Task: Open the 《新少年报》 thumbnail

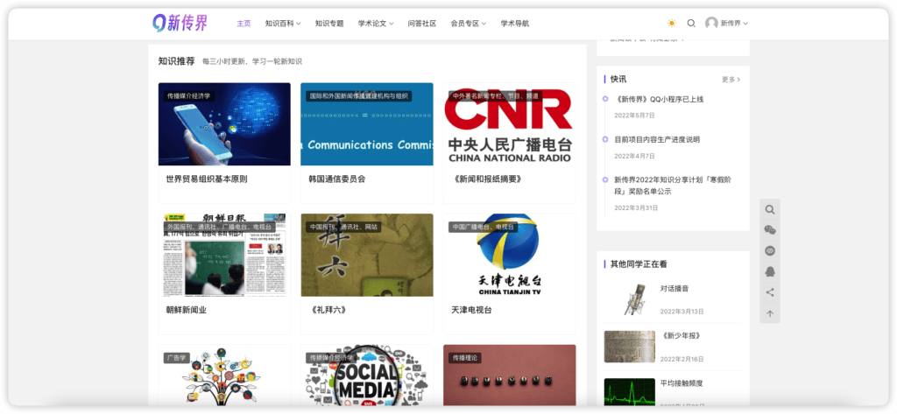Action: click(x=630, y=347)
